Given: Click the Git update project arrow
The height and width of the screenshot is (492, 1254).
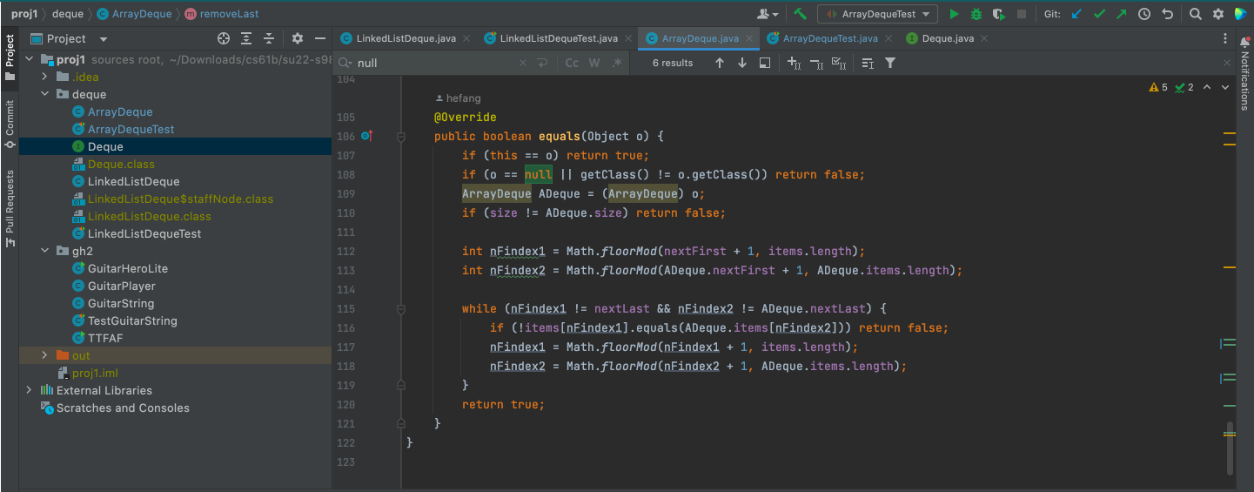Looking at the screenshot, I should click(1077, 14).
